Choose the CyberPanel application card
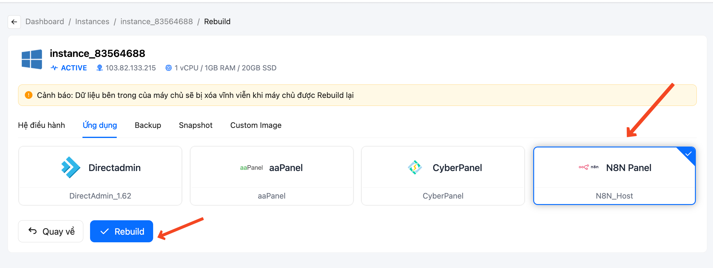This screenshot has height=268, width=713. coord(443,176)
